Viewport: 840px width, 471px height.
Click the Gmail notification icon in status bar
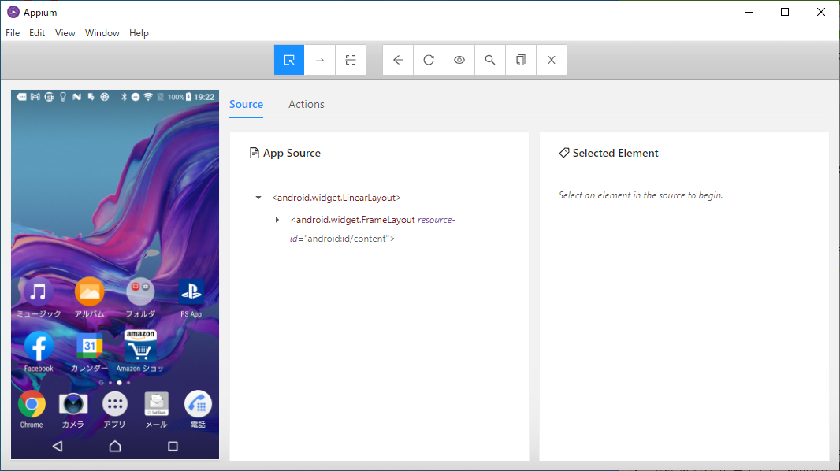pyautogui.click(x=35, y=97)
